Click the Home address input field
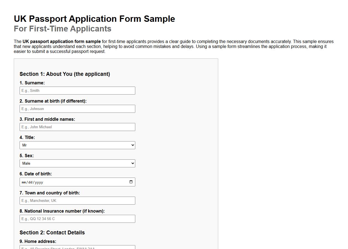Image resolution: width=348 pixels, height=249 pixels. point(77,247)
